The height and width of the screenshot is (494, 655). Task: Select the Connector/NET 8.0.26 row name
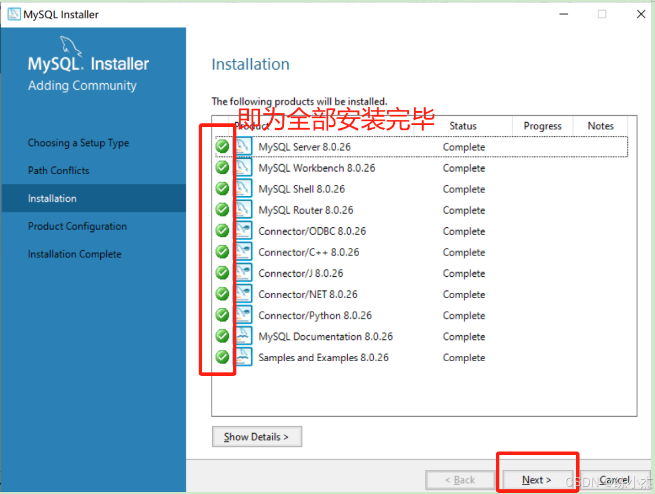(308, 295)
